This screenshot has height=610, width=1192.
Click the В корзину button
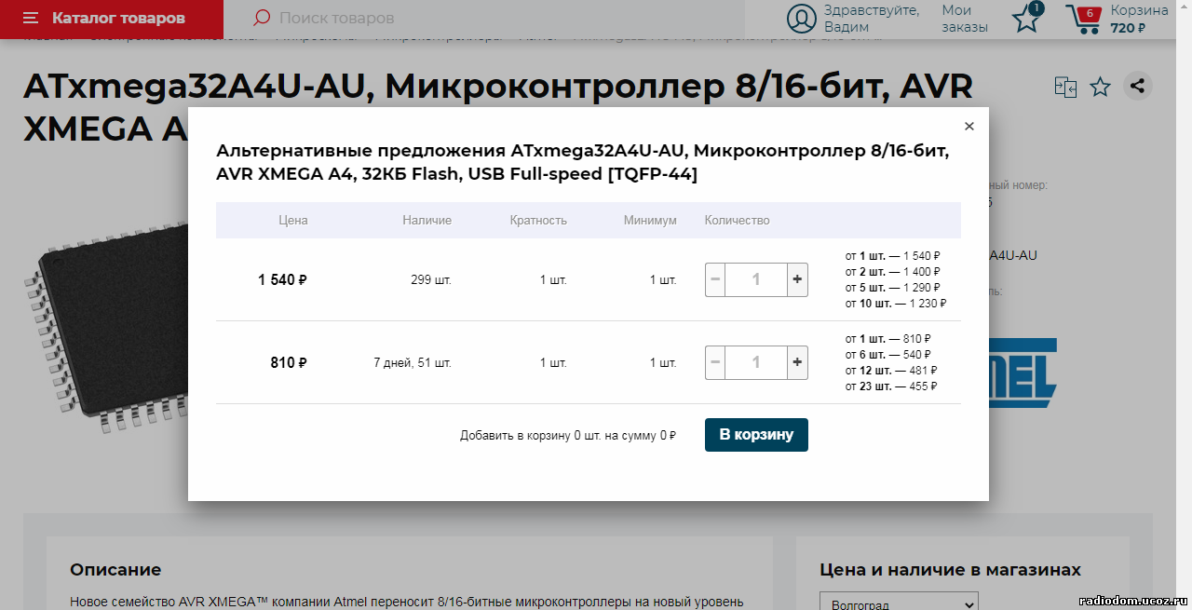[x=756, y=435]
